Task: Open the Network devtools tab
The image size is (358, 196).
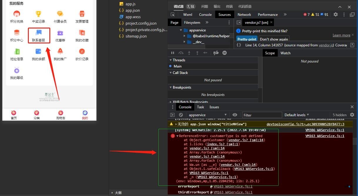Action: coord(244,14)
